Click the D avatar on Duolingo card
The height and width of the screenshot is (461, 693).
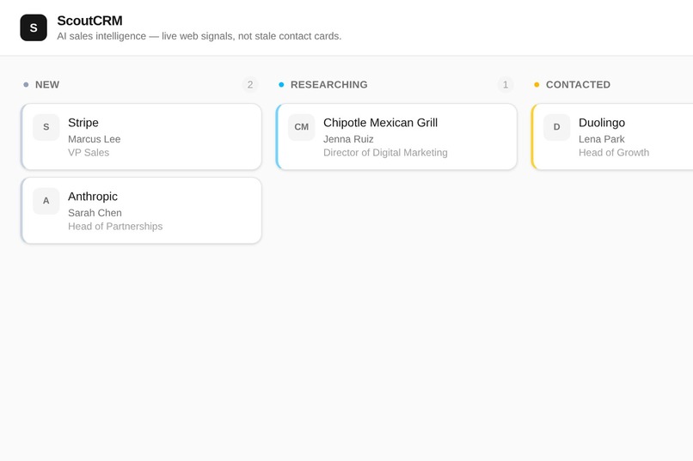tap(557, 127)
